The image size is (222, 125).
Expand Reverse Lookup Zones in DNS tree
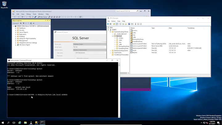tap(111, 50)
